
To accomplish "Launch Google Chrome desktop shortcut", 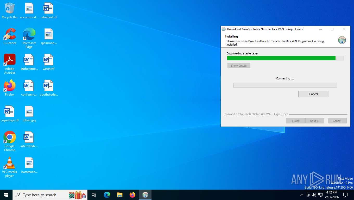I will point(10,141).
